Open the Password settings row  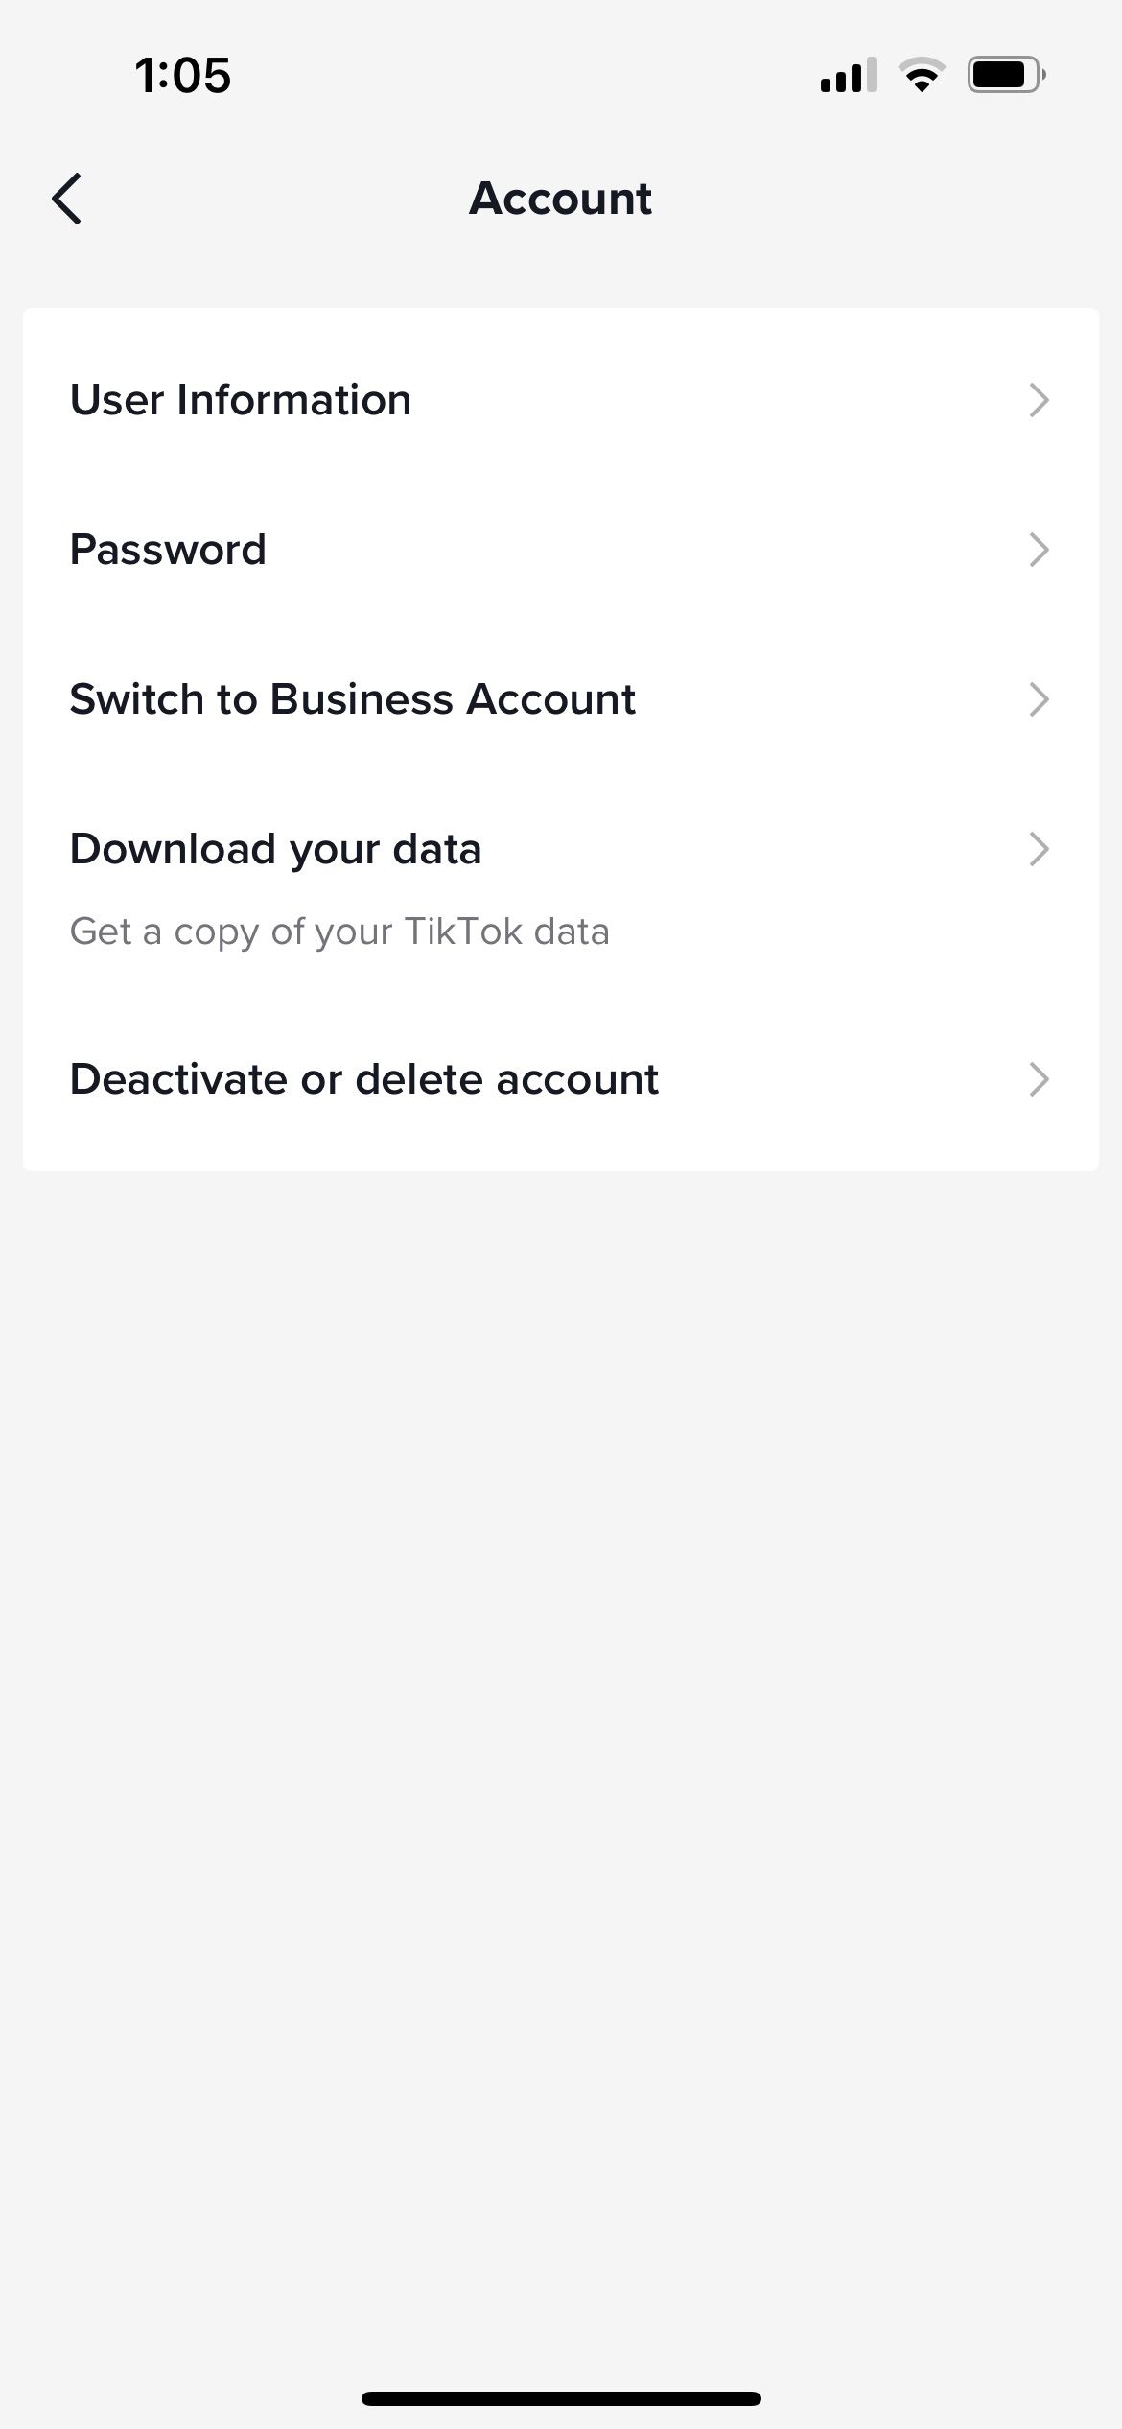[168, 550]
